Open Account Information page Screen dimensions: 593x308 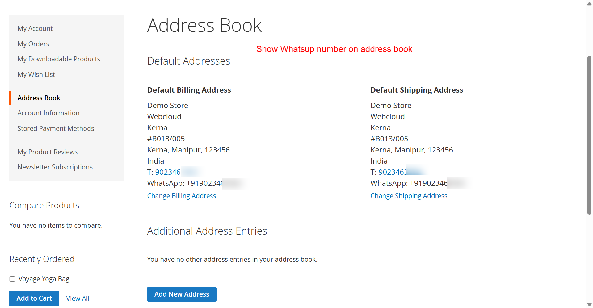pyautogui.click(x=48, y=113)
